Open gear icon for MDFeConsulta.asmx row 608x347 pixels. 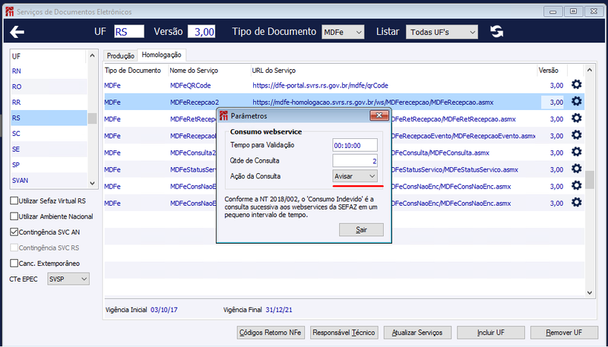577,152
